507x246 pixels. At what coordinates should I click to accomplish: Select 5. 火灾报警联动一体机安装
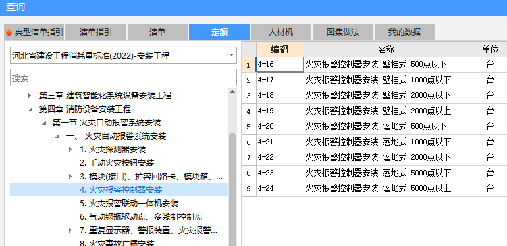(129, 204)
